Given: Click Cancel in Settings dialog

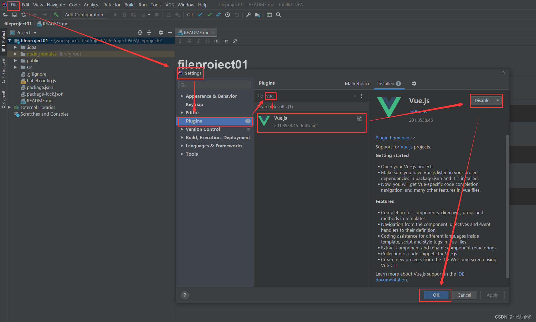Looking at the screenshot, I should (464, 295).
